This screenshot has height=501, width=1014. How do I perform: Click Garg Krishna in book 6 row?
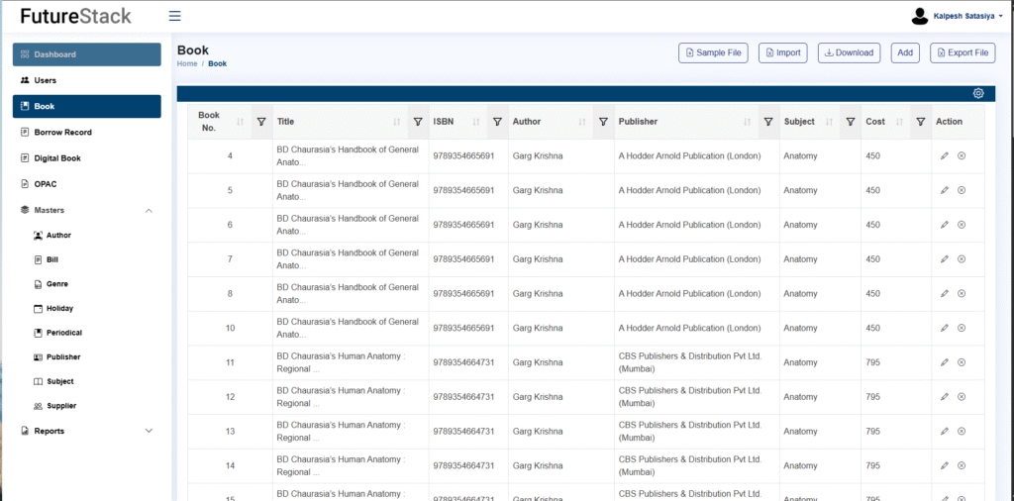point(538,225)
